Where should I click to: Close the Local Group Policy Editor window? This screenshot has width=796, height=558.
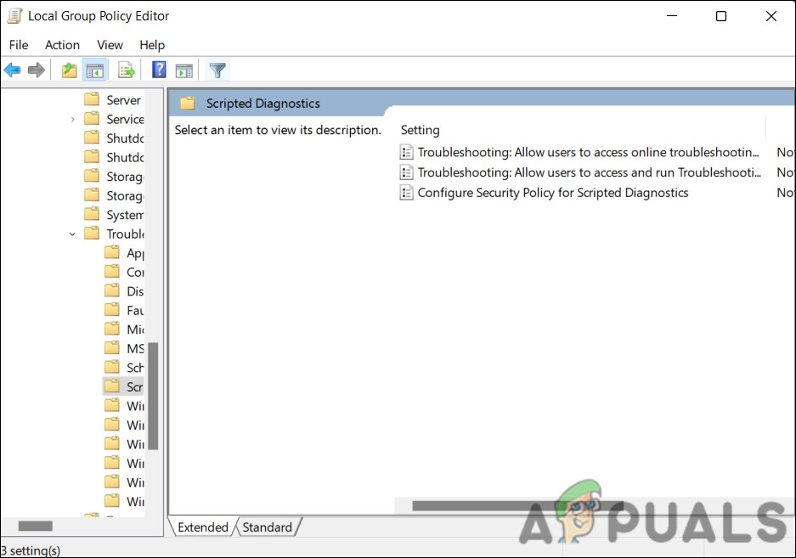(771, 16)
